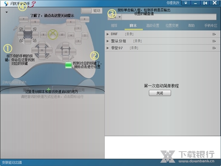The height and width of the screenshot is (166, 221).
Task: Click gamepad button 1
Action: tap(78, 28)
